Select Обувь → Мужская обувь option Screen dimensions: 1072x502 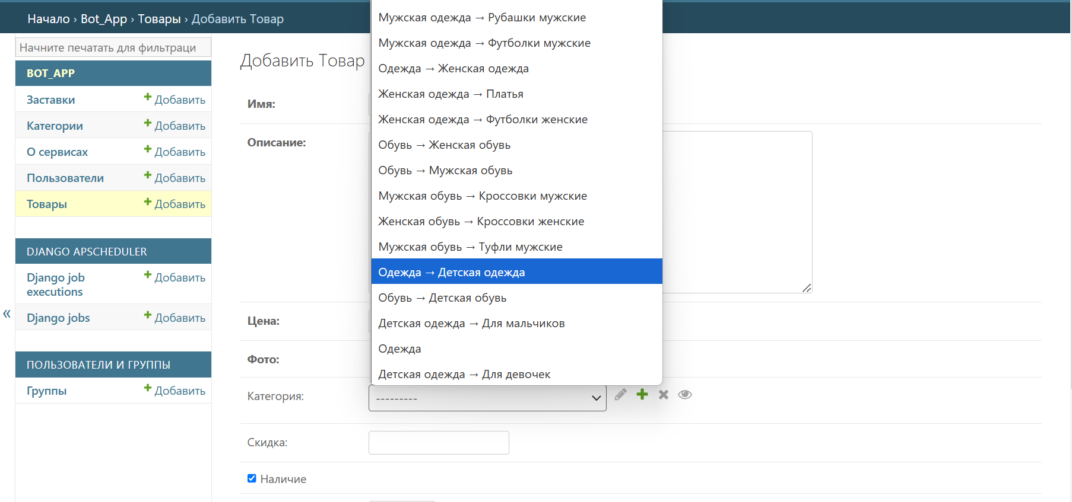(516, 171)
